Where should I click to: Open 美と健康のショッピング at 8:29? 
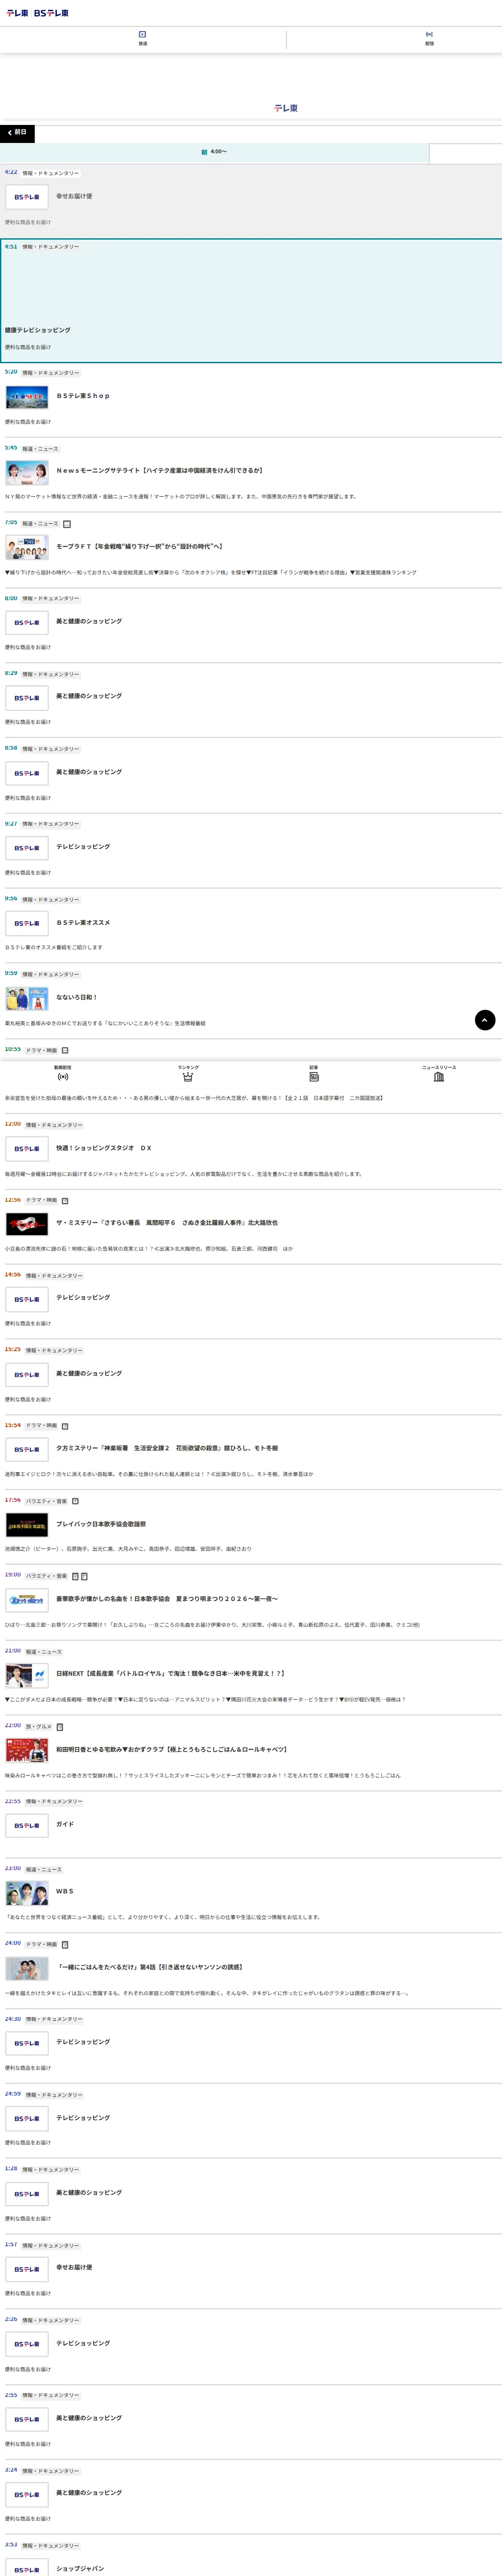coord(89,696)
